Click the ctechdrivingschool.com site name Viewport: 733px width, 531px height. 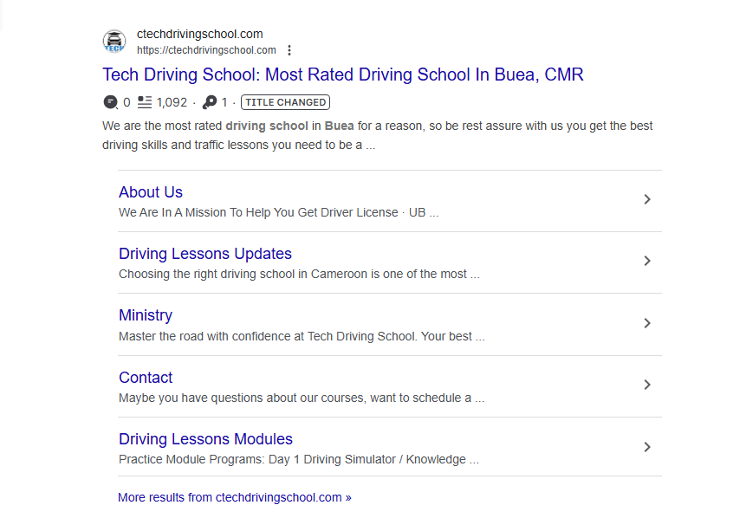point(199,34)
